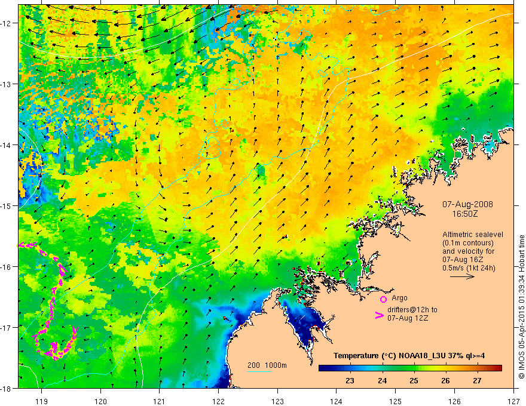
Task: Click the magenta drifter arrow legend symbol
Action: click(379, 315)
